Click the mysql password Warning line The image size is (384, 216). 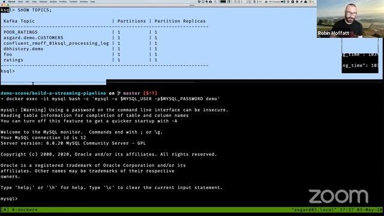[115, 110]
